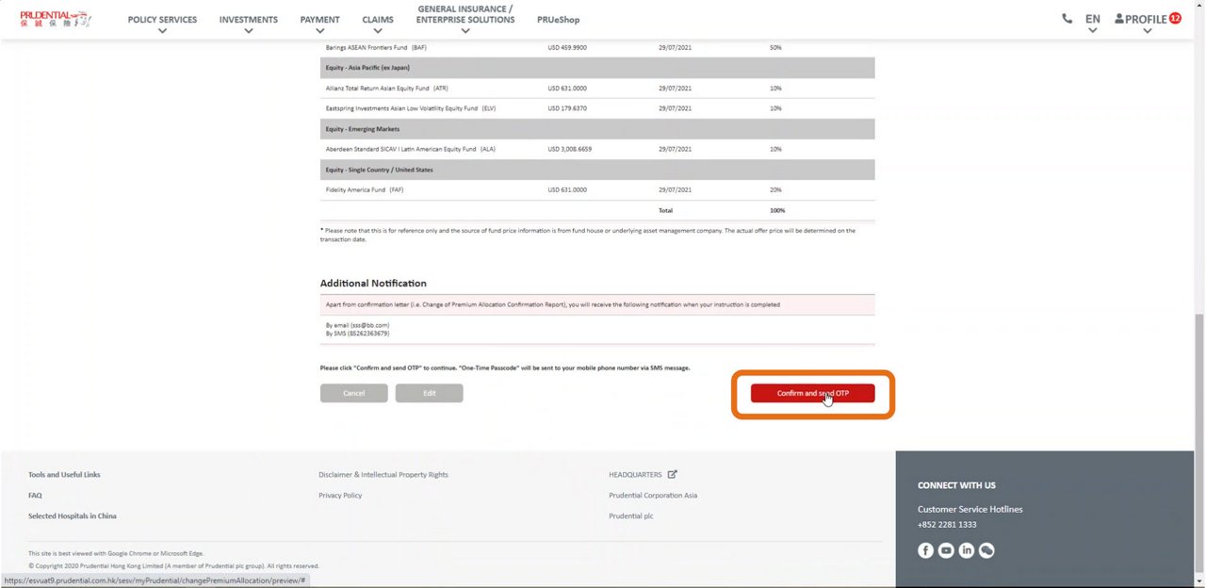This screenshot has height=588, width=1206.
Task: Open the Payment menu
Action: (319, 20)
